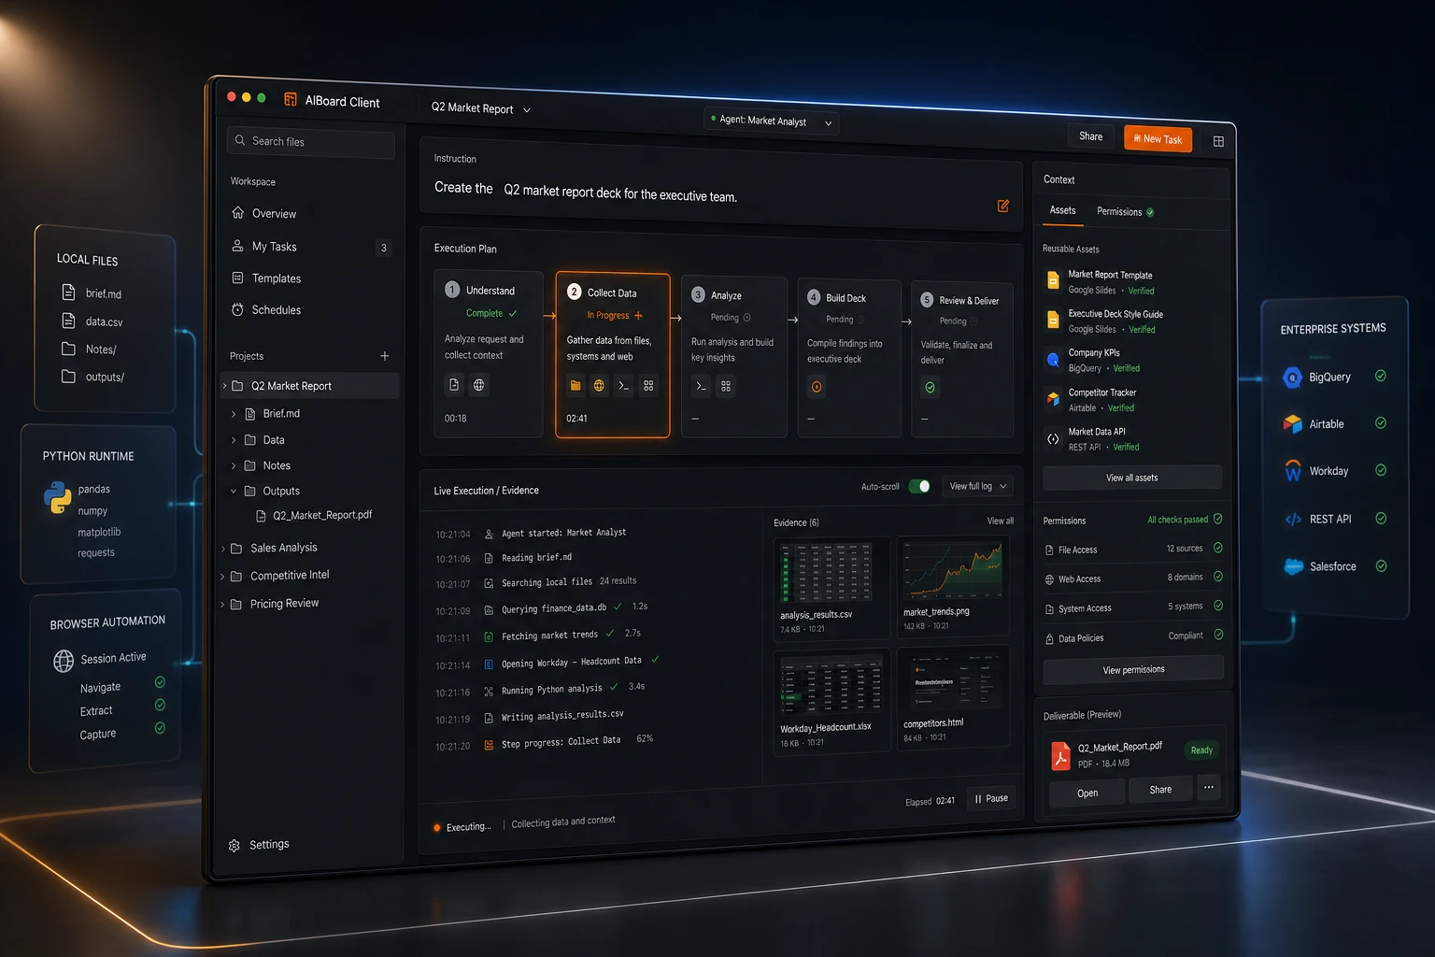Click the Salesforce cloud icon in Enterprise Systems
The width and height of the screenshot is (1435, 957).
tap(1294, 566)
